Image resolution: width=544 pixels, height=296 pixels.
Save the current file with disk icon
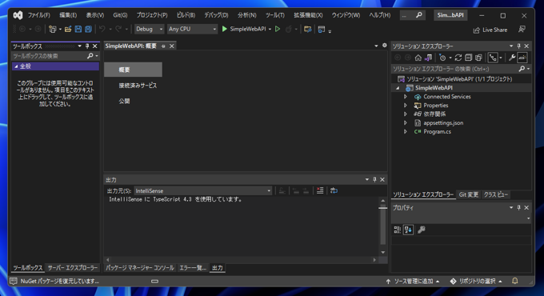(x=78, y=29)
